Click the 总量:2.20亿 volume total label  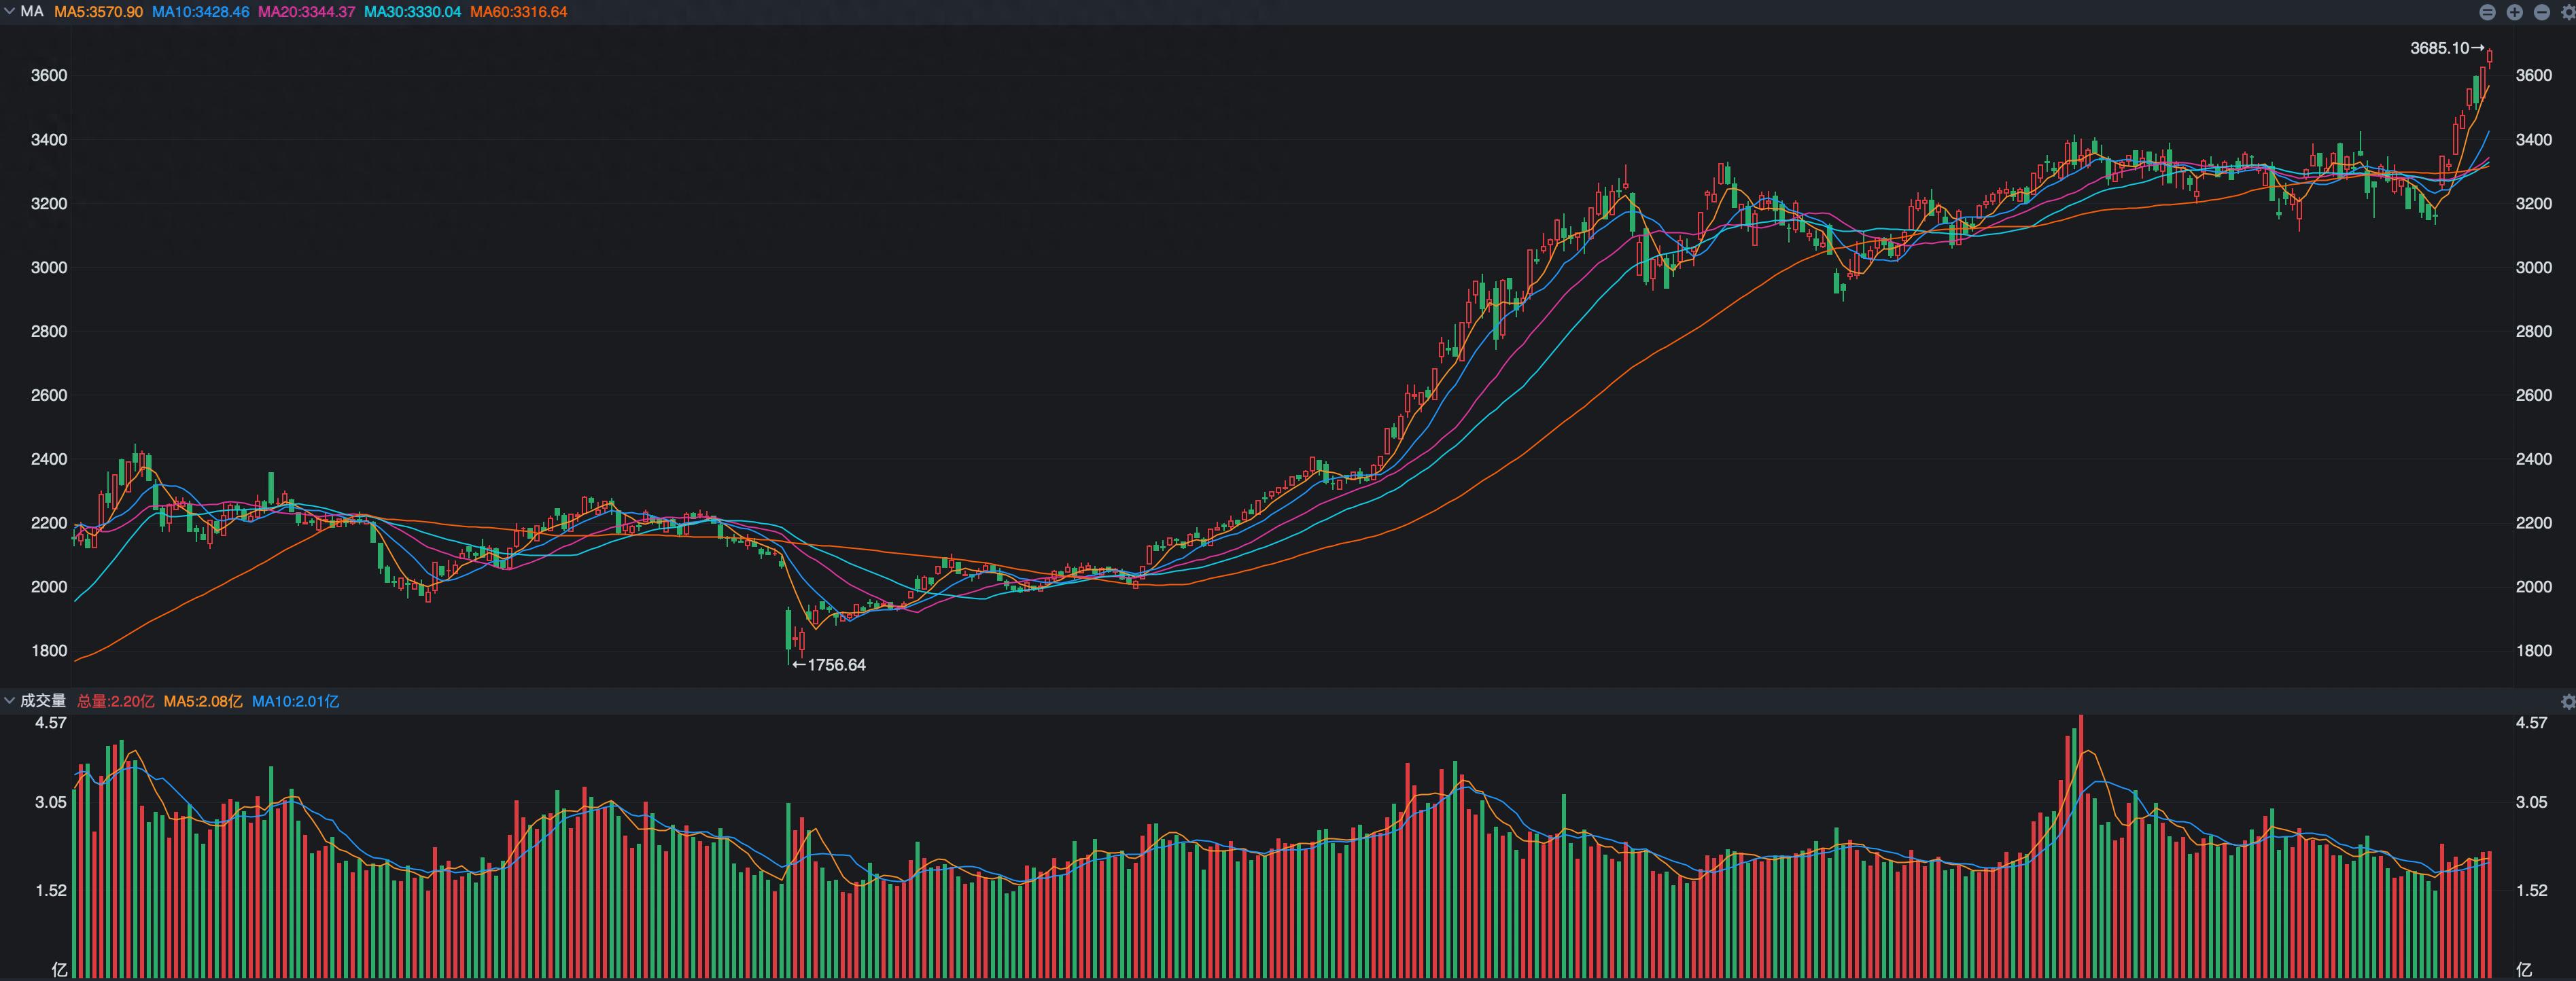tap(116, 701)
